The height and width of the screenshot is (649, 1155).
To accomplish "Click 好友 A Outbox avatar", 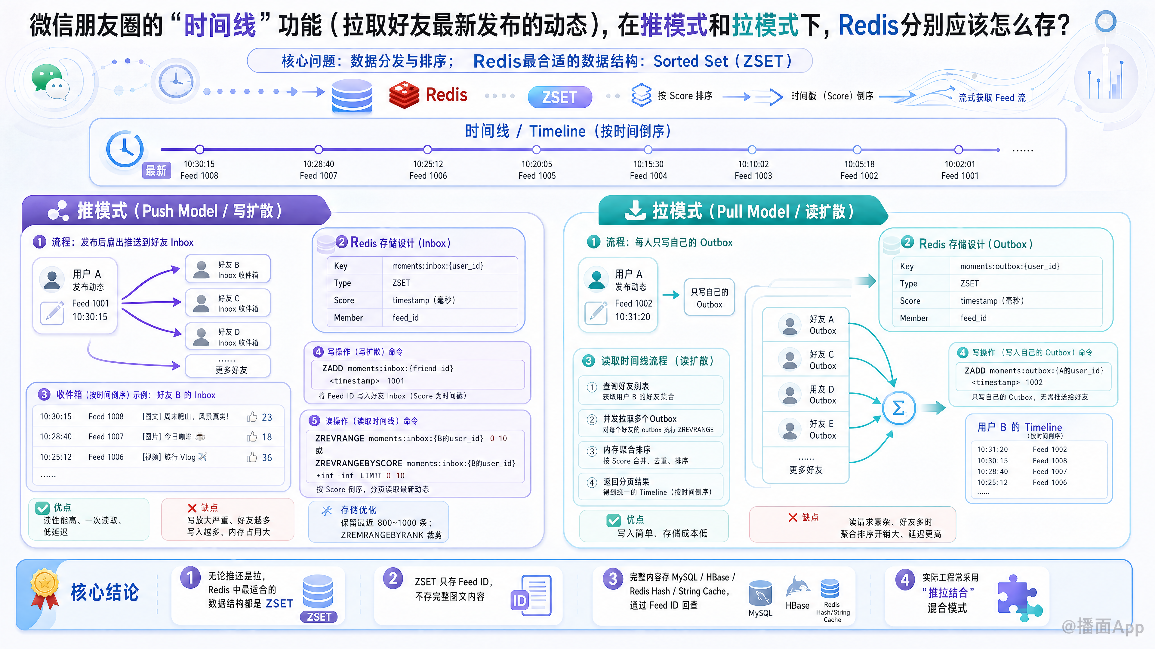I will tap(790, 325).
